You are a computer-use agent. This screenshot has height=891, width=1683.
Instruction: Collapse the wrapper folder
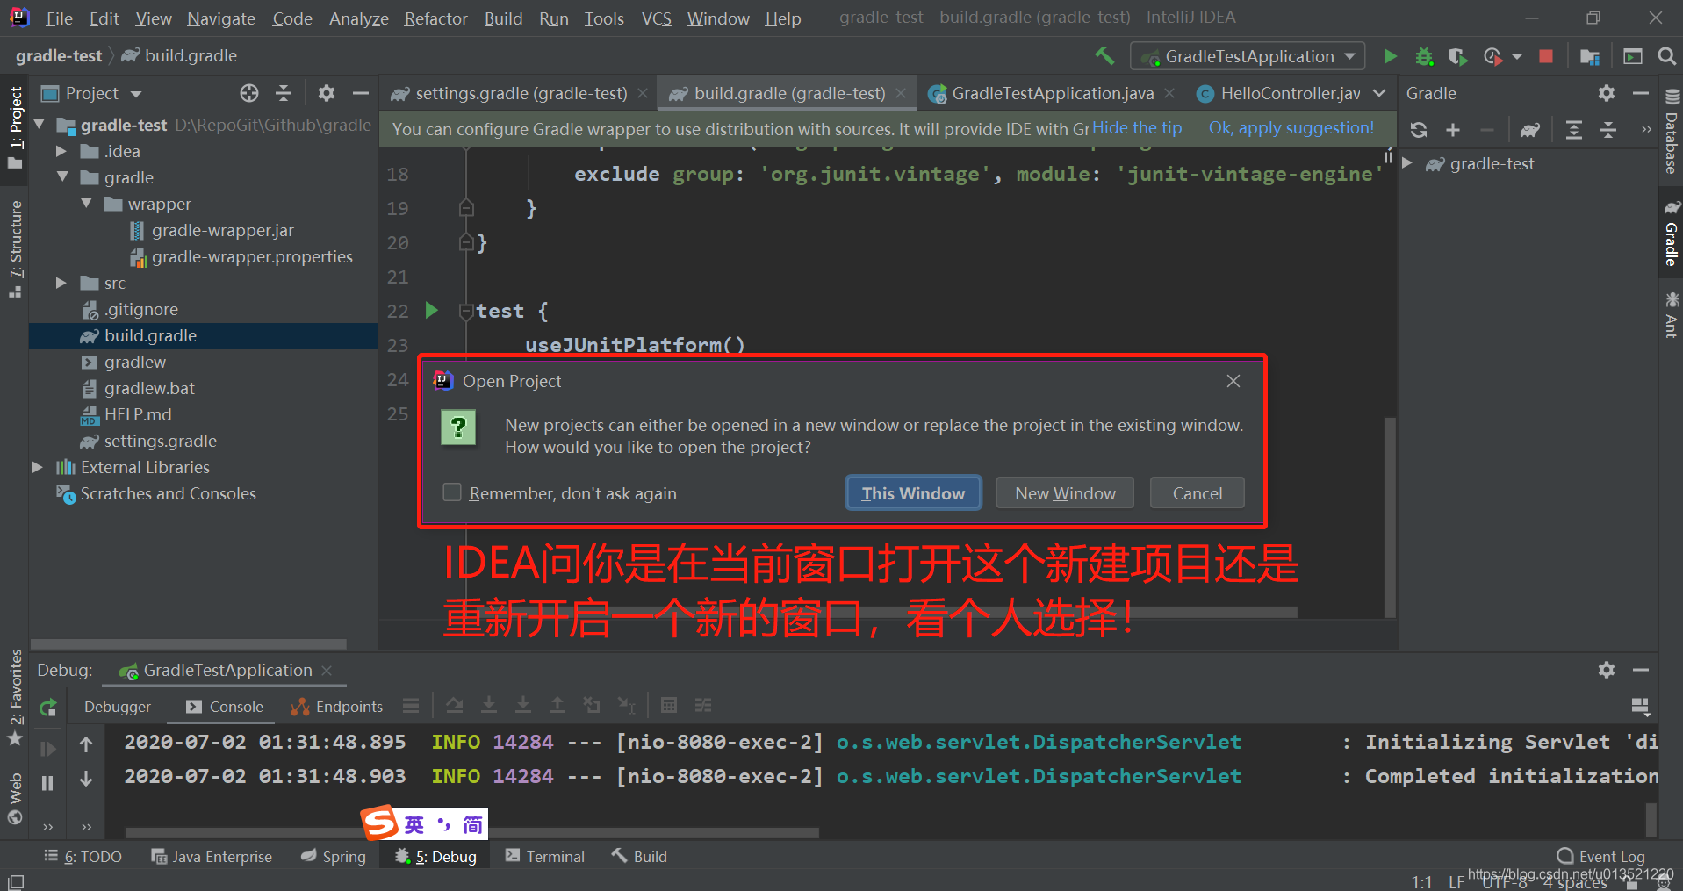[86, 204]
